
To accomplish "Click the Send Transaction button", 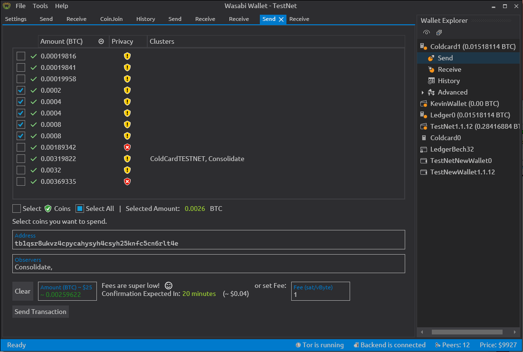I will 40,312.
